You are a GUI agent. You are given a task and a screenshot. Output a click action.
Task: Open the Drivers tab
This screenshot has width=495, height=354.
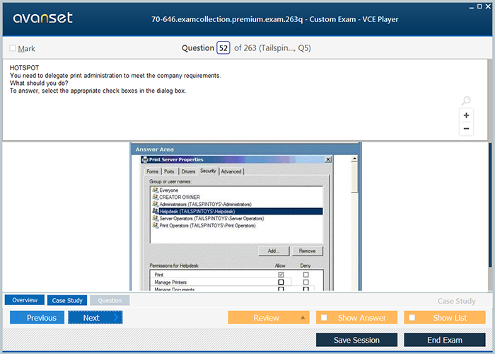(x=188, y=171)
